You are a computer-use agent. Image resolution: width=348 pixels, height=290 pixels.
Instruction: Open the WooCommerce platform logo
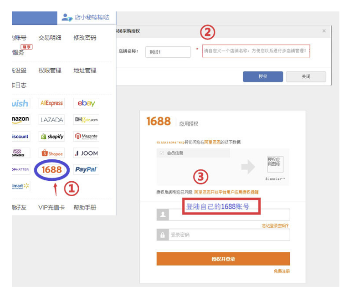click(x=21, y=153)
